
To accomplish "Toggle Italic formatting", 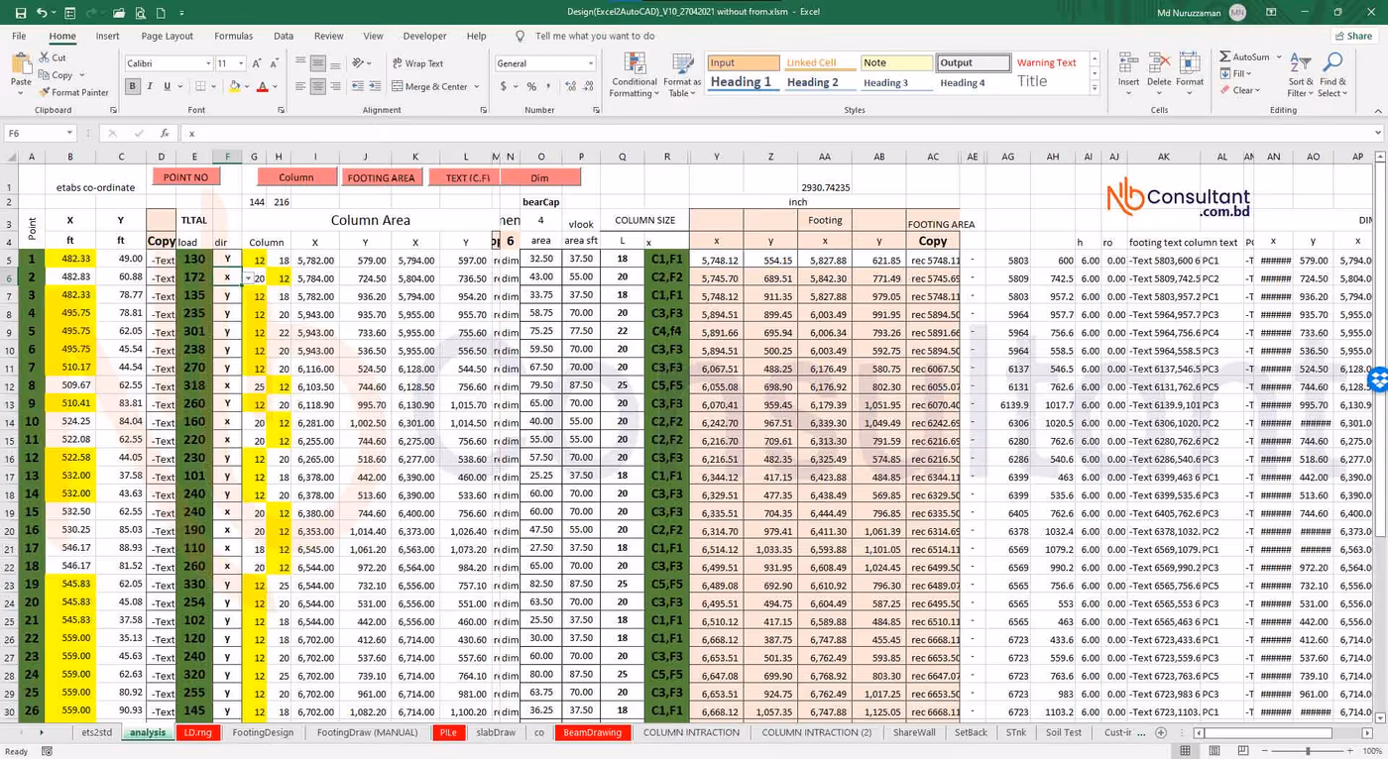I will pyautogui.click(x=150, y=86).
